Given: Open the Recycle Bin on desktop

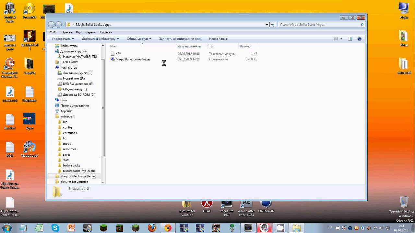Looking at the screenshot, I should pyautogui.click(x=404, y=204).
